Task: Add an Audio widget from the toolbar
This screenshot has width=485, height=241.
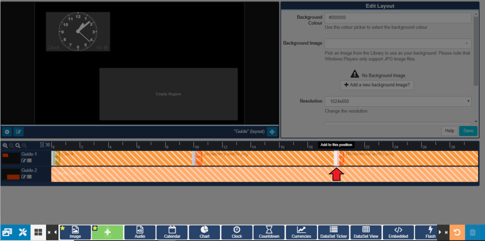Action: 139,232
